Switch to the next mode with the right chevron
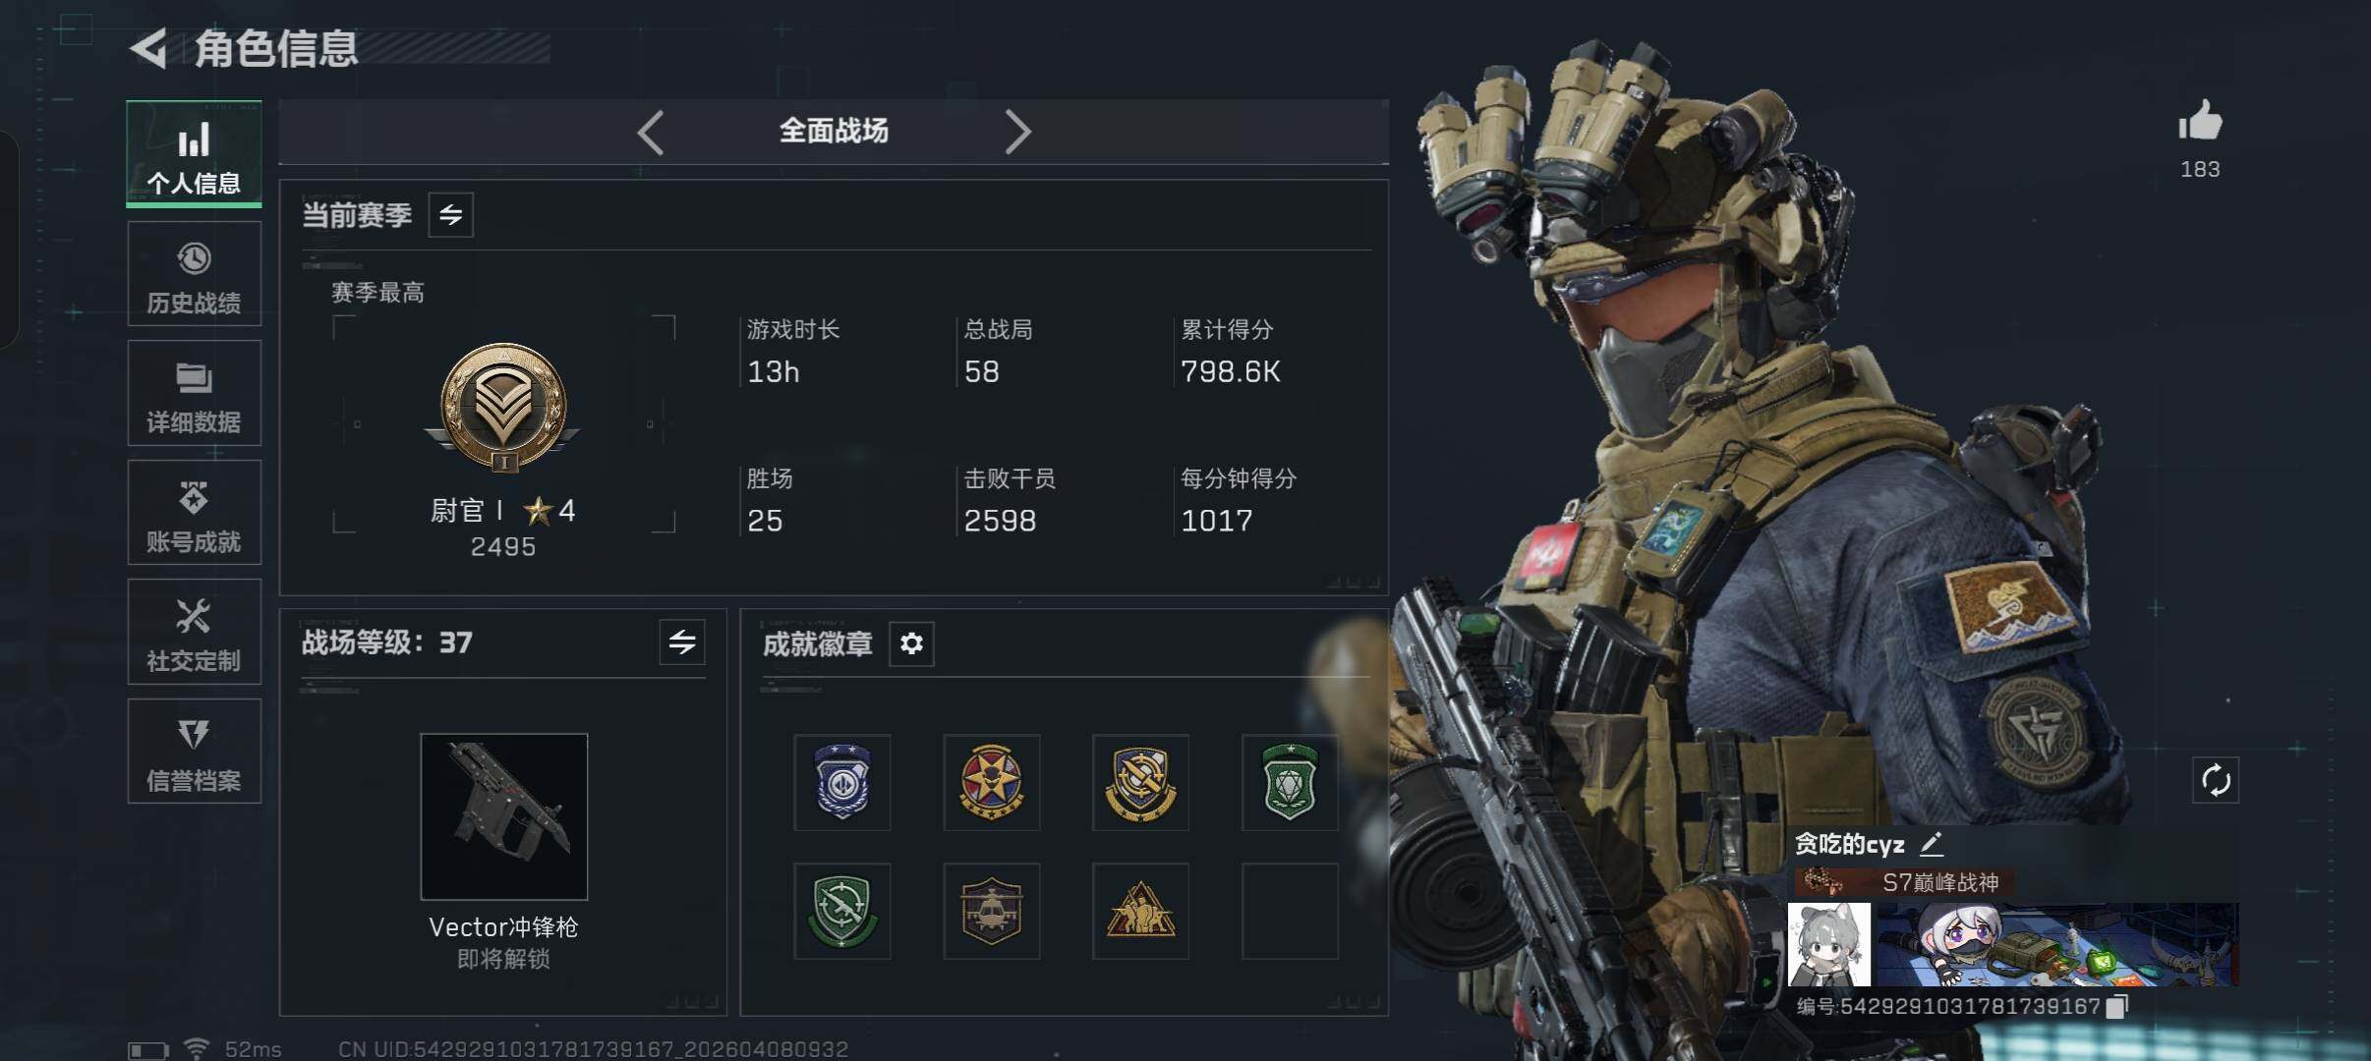Image resolution: width=2371 pixels, height=1061 pixels. (1017, 132)
